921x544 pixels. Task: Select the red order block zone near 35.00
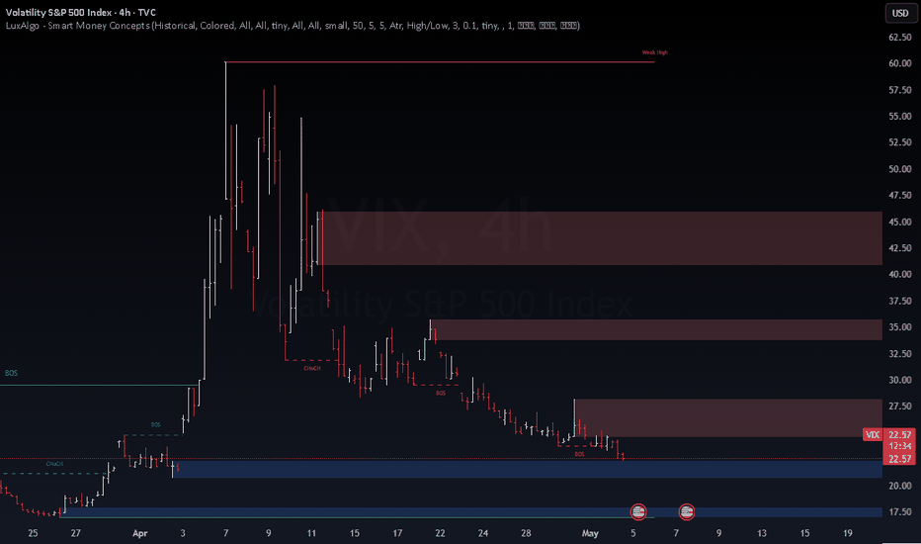click(656, 330)
